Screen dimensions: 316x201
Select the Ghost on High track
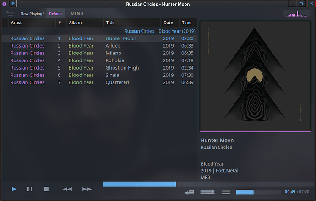coord(100,68)
